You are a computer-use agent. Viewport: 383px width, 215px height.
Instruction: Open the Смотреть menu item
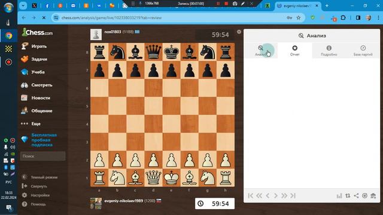tap(41, 85)
